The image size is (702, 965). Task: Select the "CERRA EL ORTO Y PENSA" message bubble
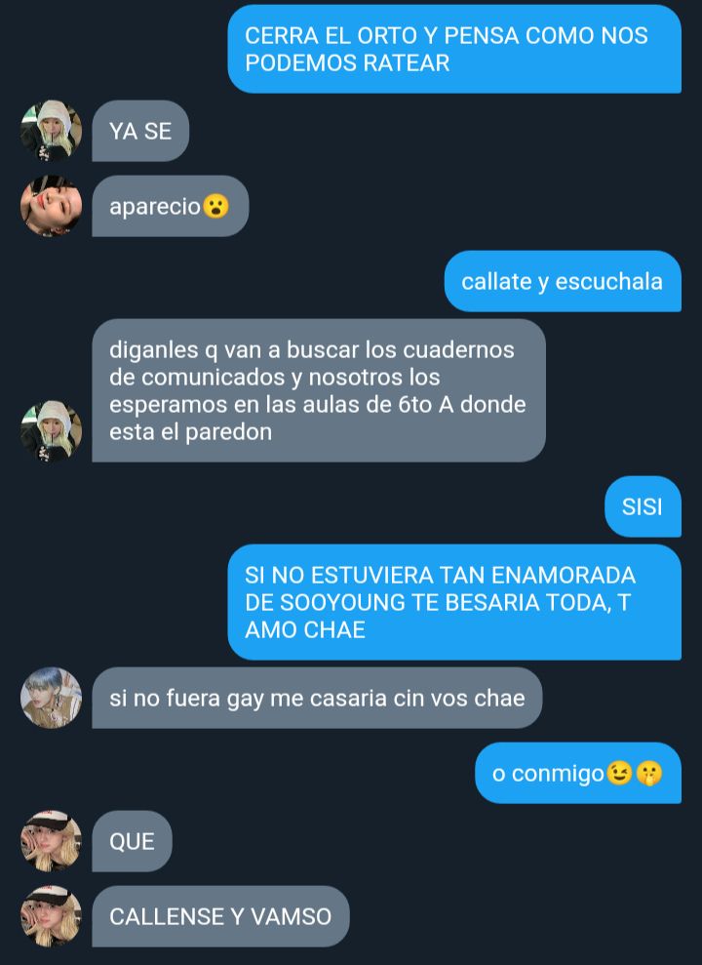click(454, 49)
